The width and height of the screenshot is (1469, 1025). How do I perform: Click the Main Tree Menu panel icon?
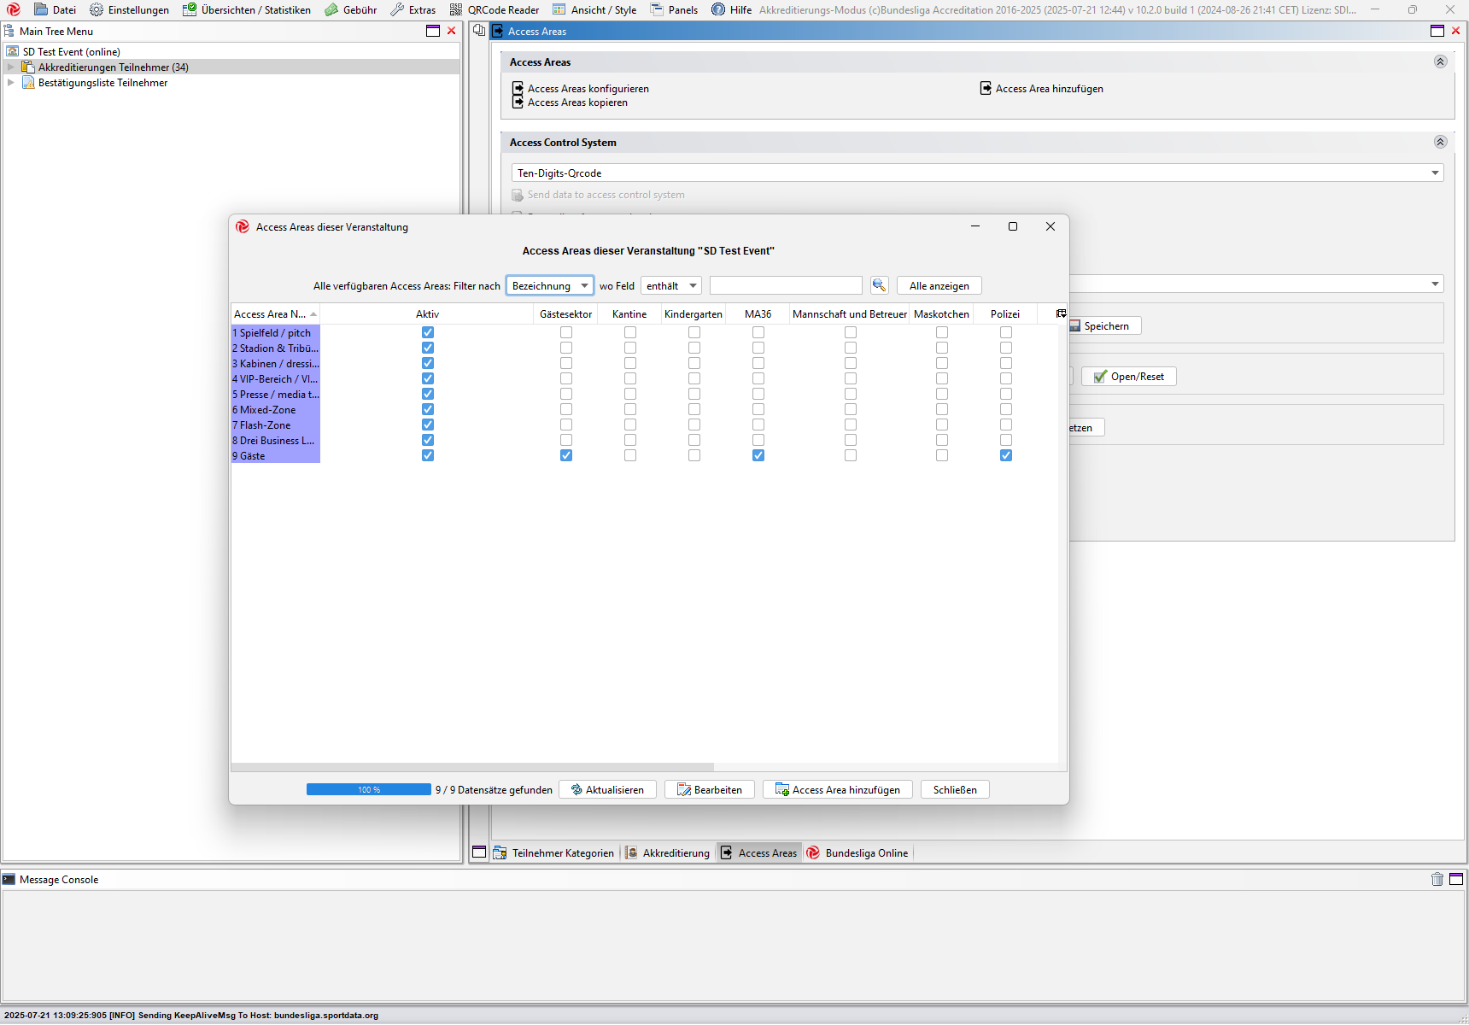(9, 31)
